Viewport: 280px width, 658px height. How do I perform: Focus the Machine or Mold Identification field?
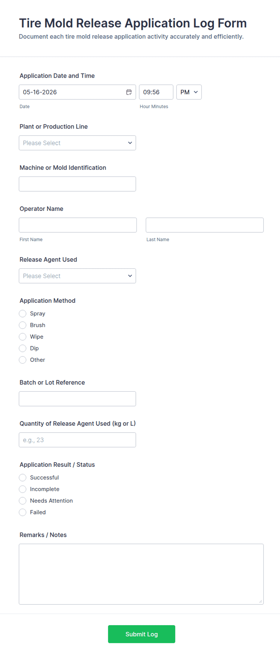coord(77,184)
